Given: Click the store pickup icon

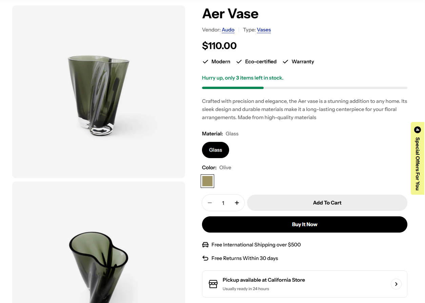Looking at the screenshot, I should point(213,284).
